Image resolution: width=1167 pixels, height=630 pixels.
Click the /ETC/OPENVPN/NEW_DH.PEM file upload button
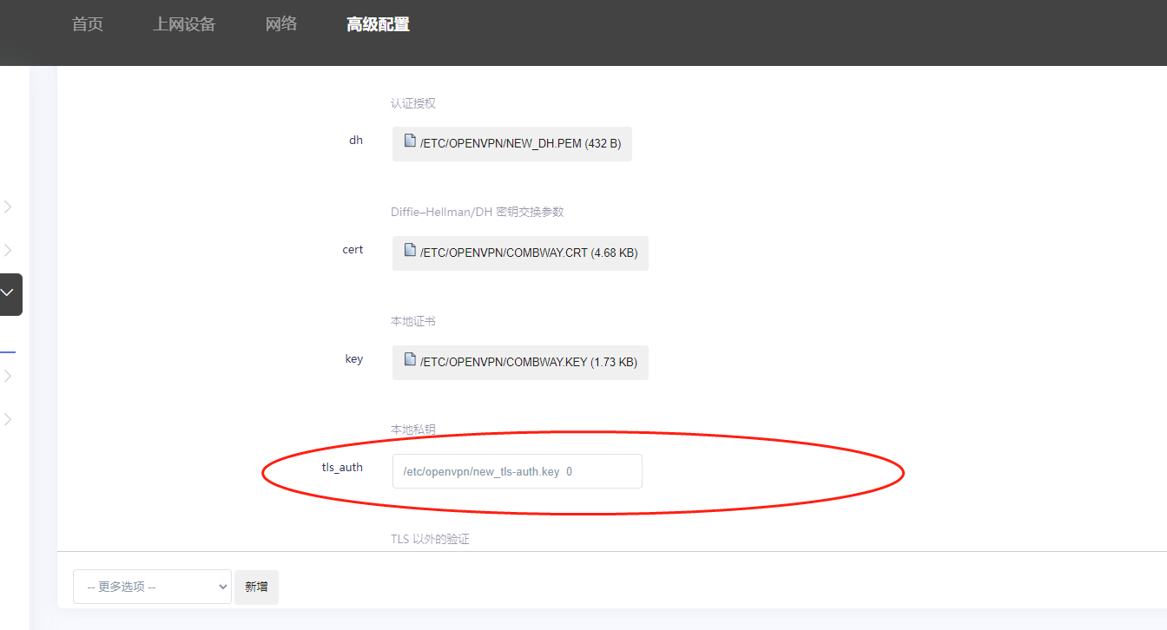[511, 144]
